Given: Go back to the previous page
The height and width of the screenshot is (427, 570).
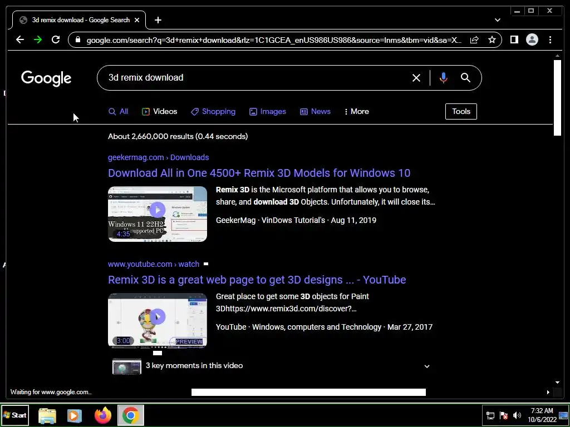Looking at the screenshot, I should click(20, 39).
